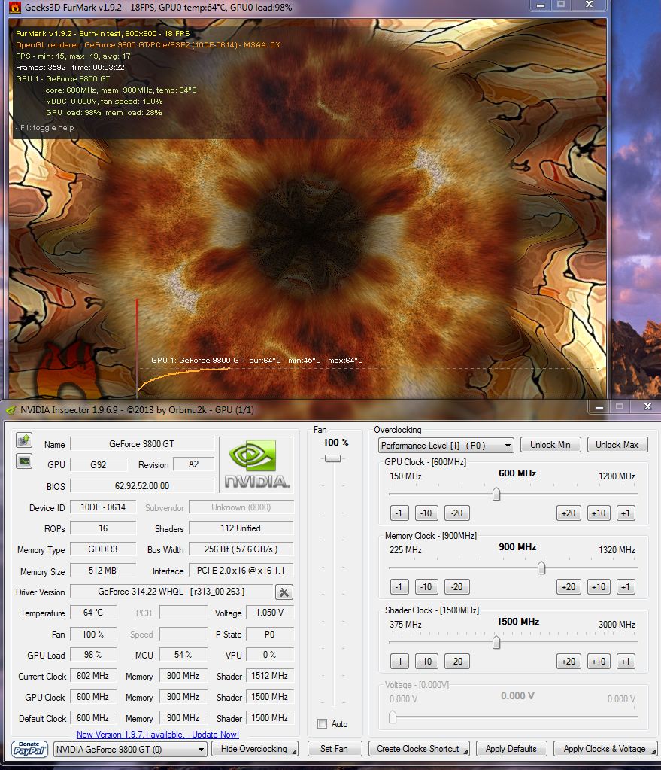Increase Shader Clock by 20 MHz
The width and height of the screenshot is (661, 770).
[x=569, y=662]
